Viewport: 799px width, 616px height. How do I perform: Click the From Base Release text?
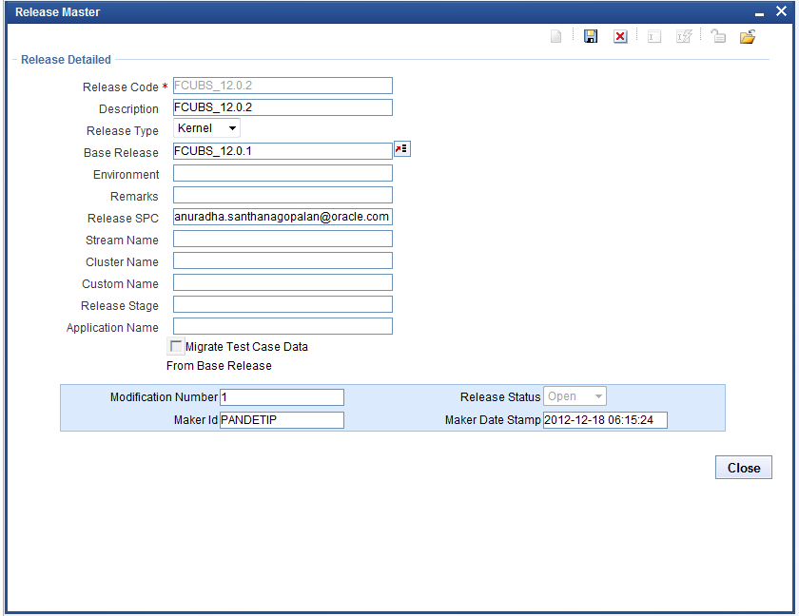[219, 366]
